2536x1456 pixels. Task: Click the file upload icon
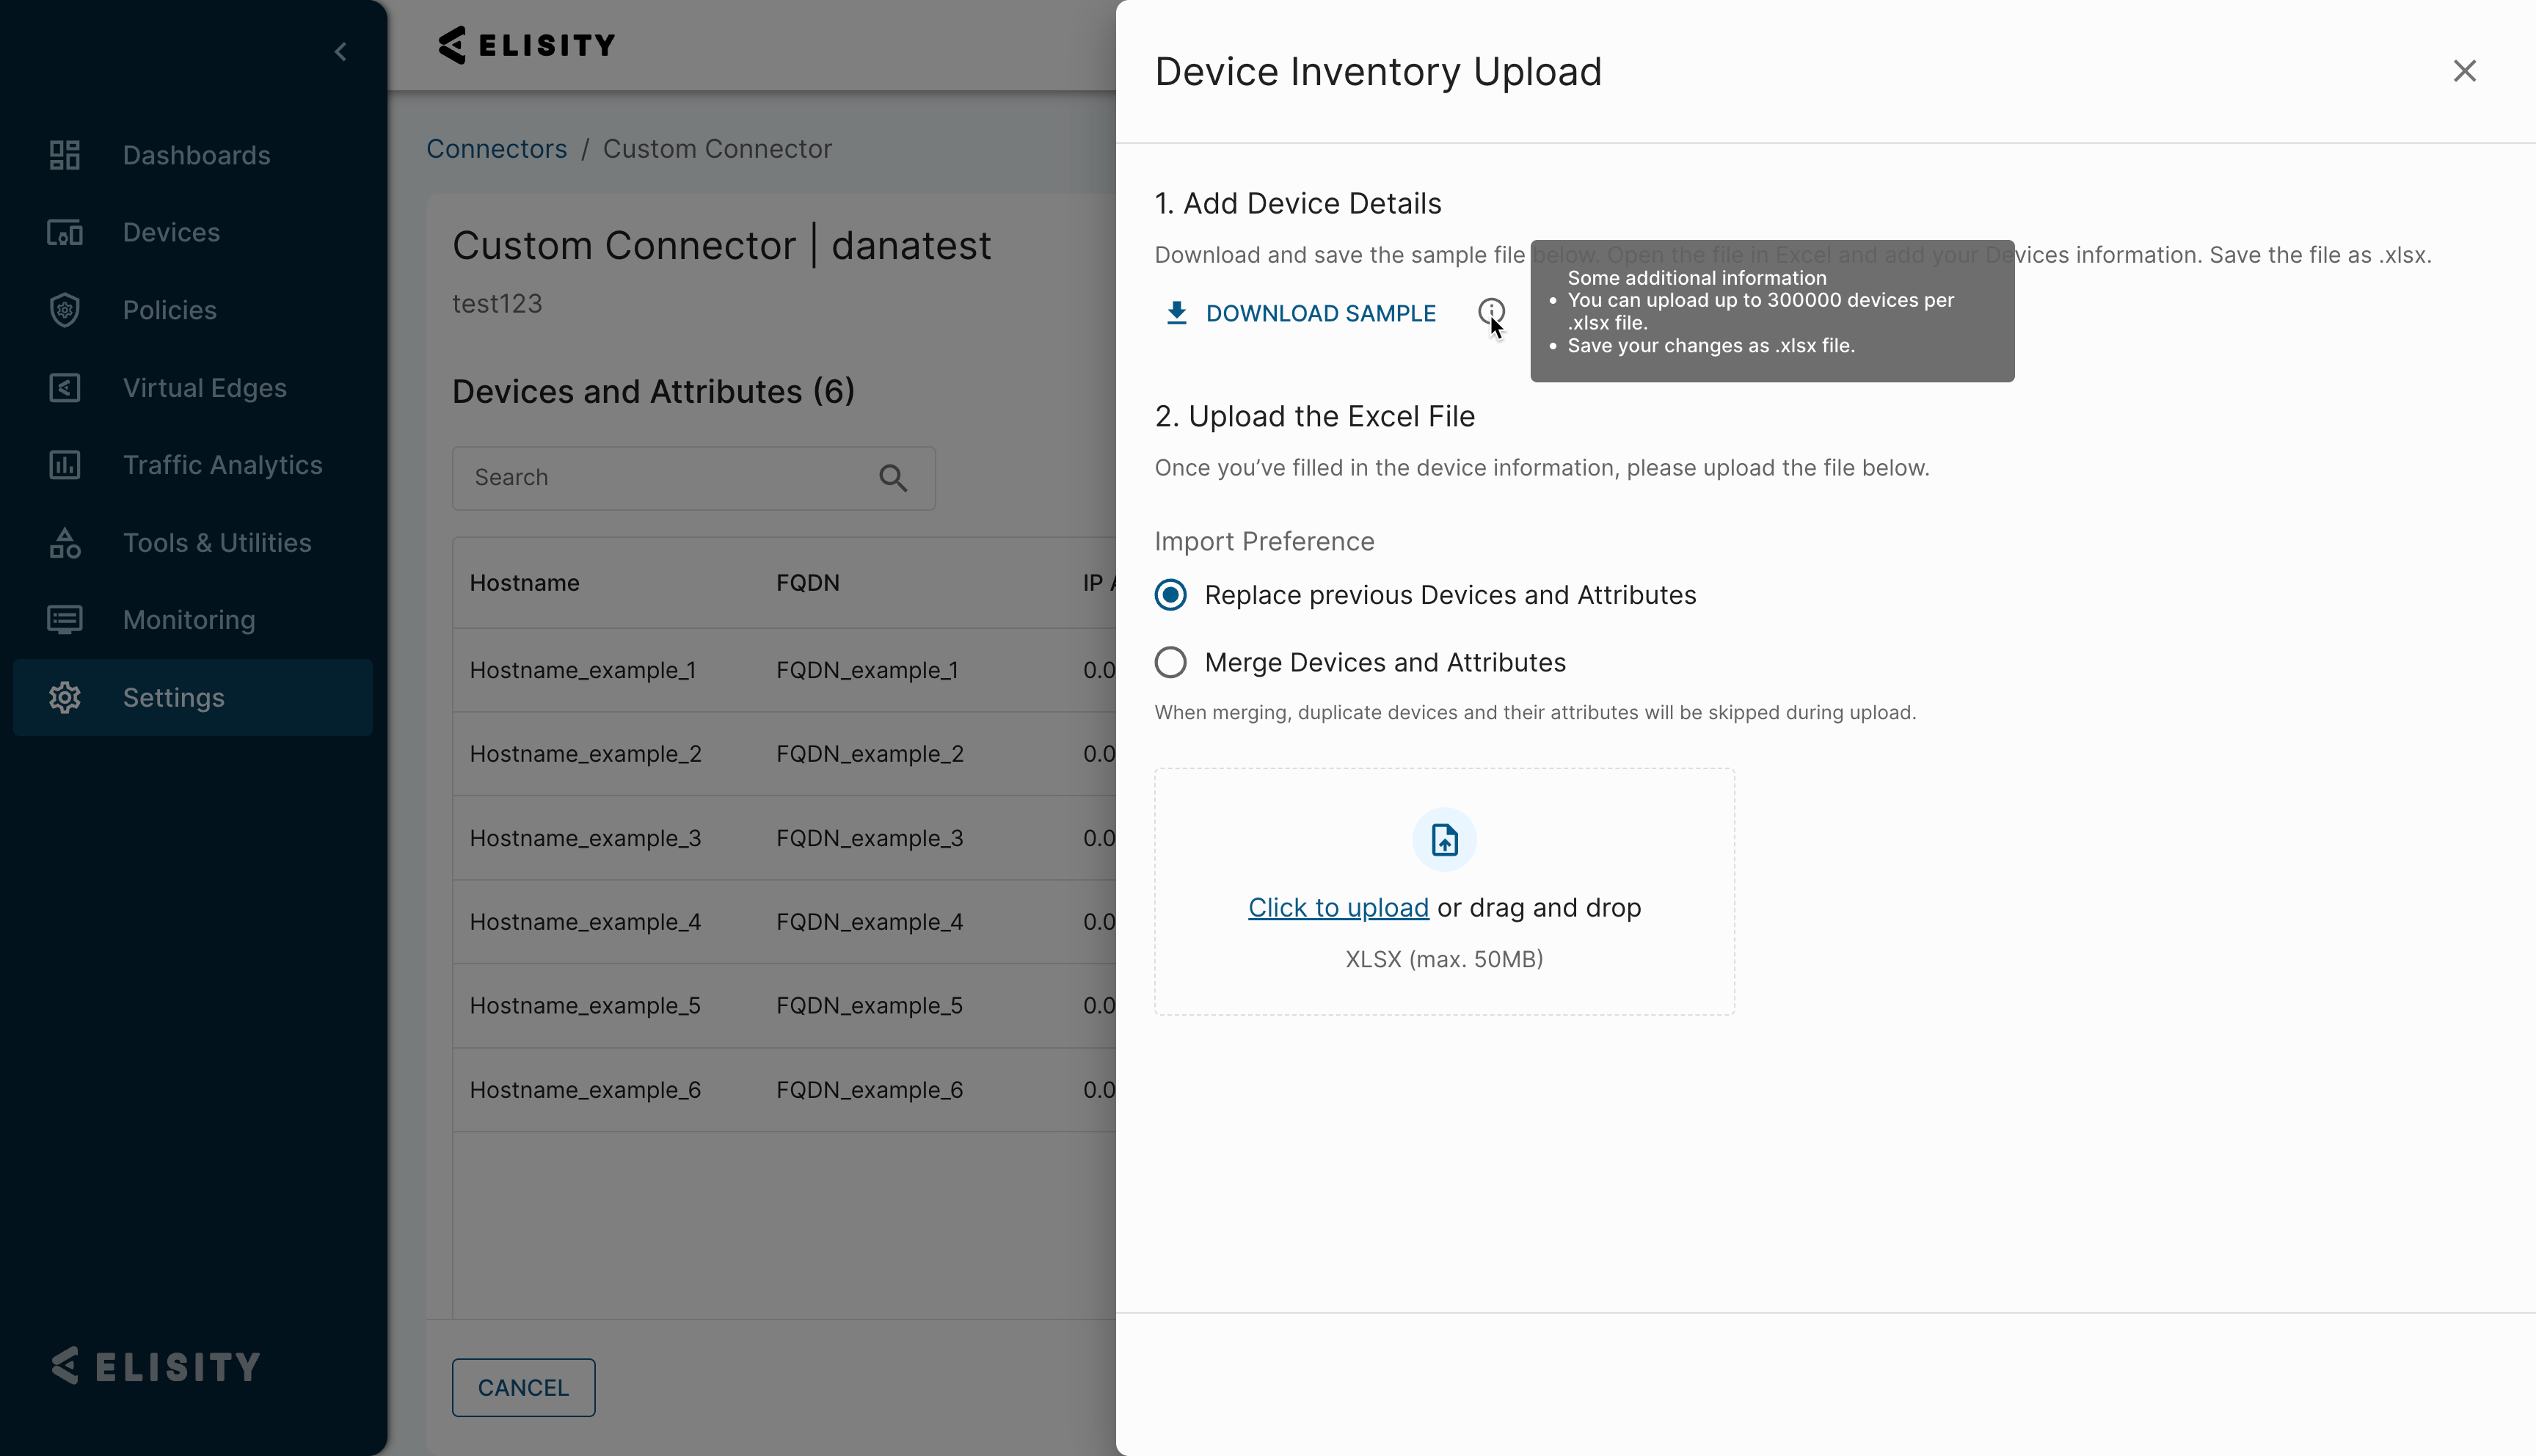click(1444, 840)
